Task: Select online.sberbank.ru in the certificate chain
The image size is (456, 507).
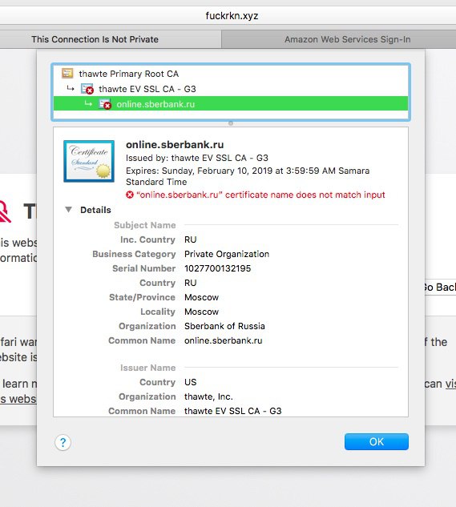Action: pyautogui.click(x=231, y=104)
